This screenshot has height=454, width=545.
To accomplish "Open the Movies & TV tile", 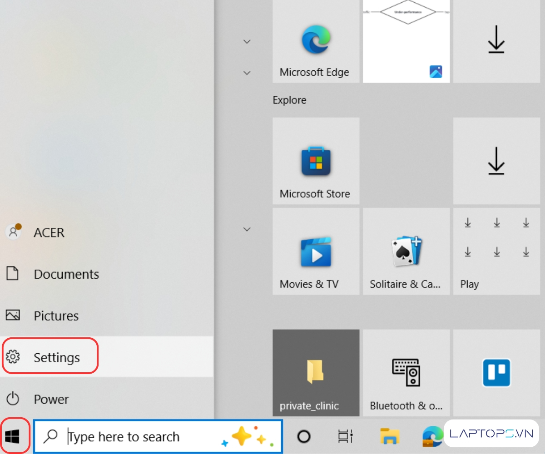I will coord(316,252).
